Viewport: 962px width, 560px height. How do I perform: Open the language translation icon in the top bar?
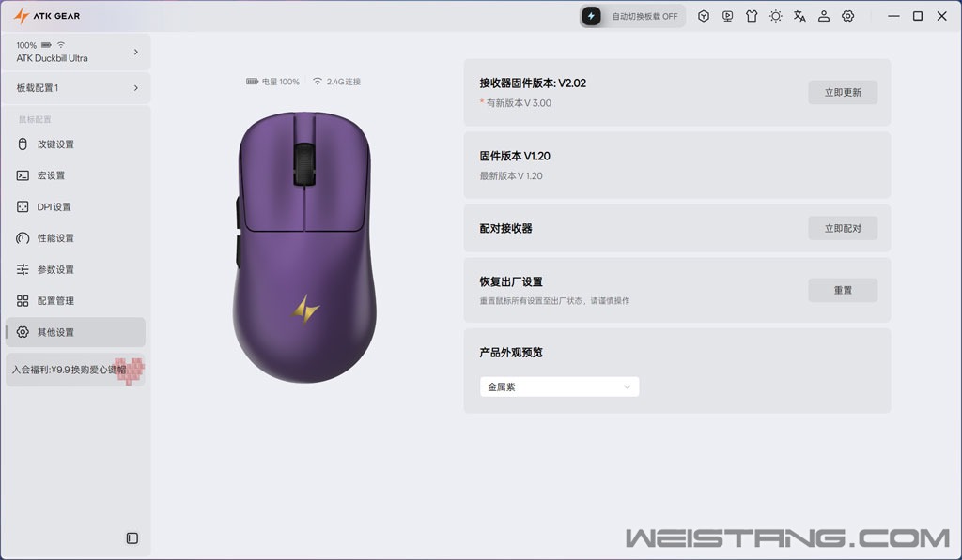point(799,17)
